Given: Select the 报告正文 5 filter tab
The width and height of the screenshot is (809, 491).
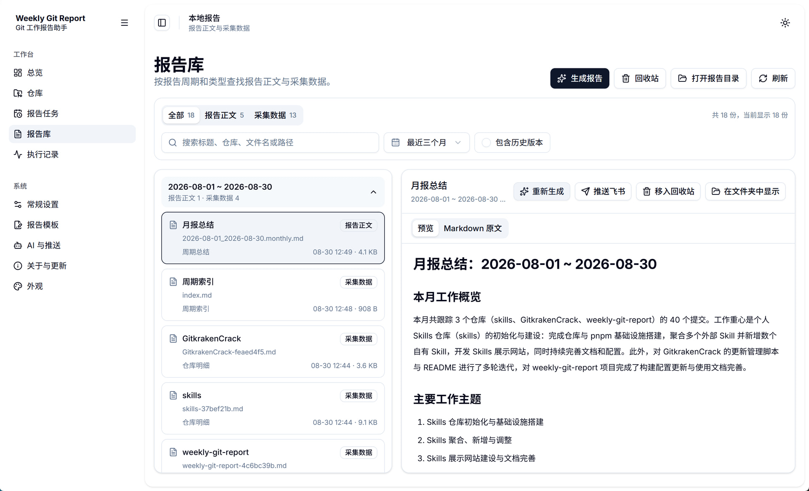Looking at the screenshot, I should [x=224, y=115].
